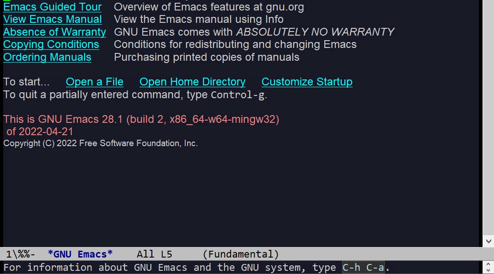Click the highlighted C-h C-a command
Viewport: 494px width, 274px height.
point(363,268)
